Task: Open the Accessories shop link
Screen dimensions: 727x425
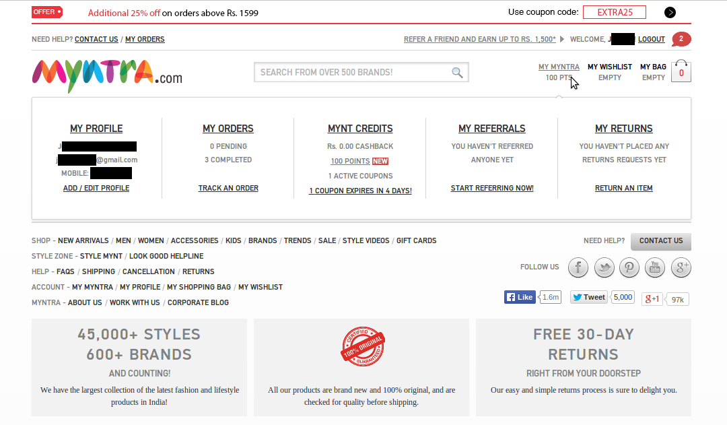Action: point(195,241)
